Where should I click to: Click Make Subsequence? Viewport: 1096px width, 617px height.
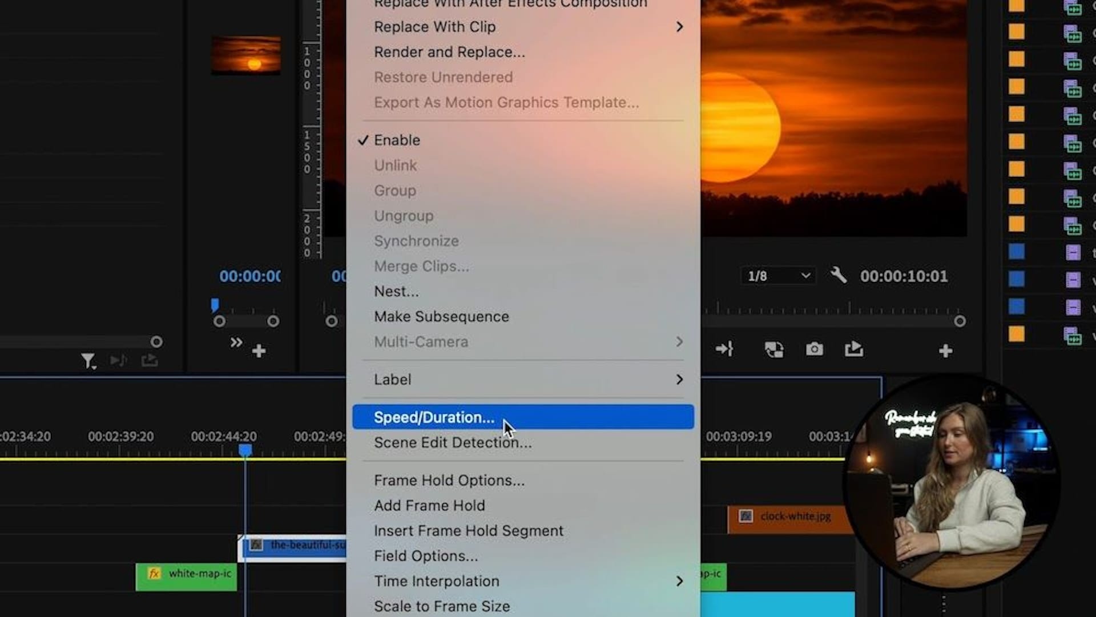(441, 316)
